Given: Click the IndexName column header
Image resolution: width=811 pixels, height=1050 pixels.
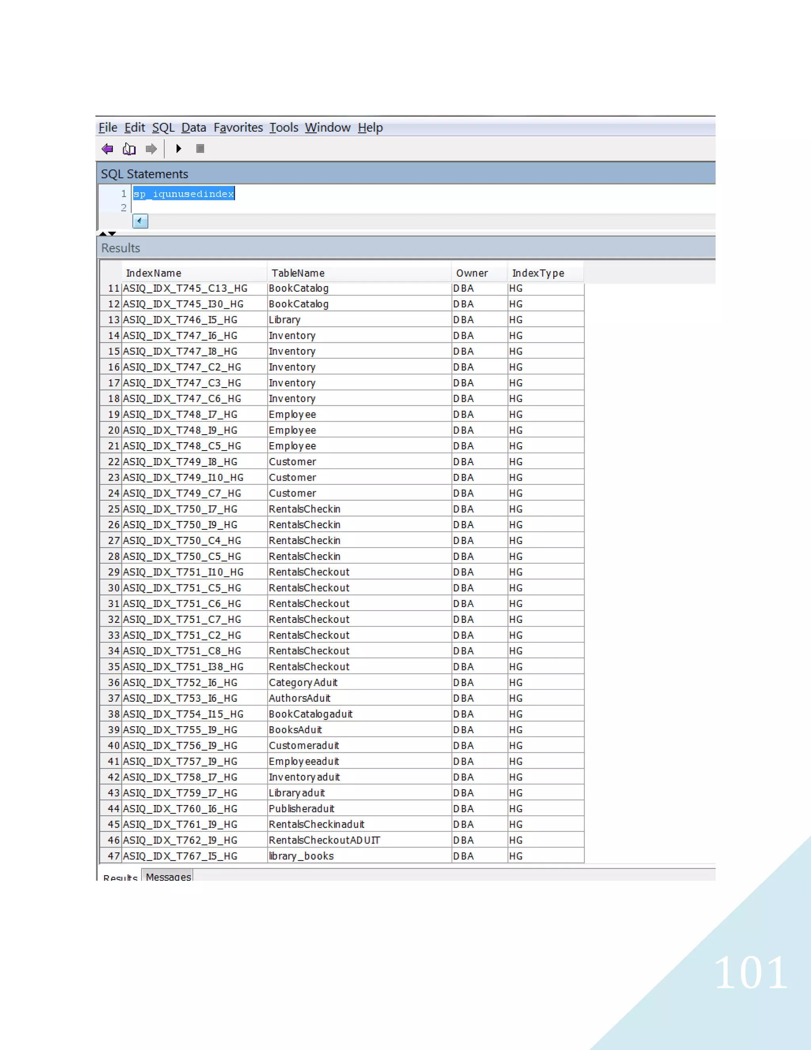Looking at the screenshot, I should (194, 273).
